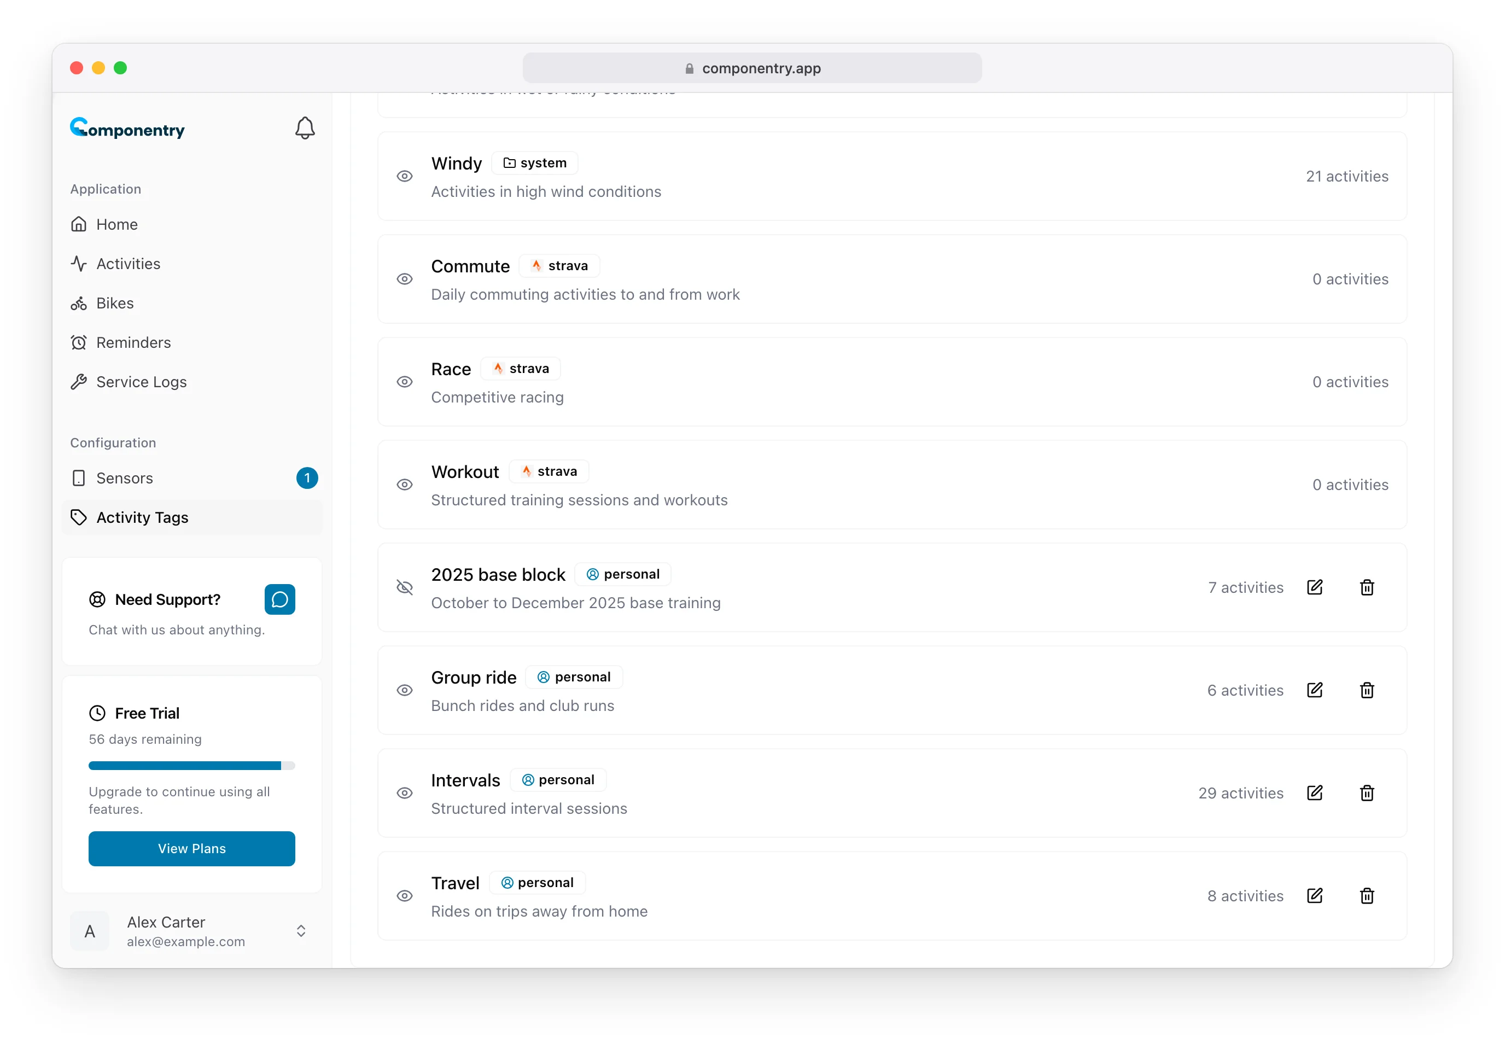Go to Home in the sidebar
This screenshot has height=1038, width=1505.
point(192,224)
